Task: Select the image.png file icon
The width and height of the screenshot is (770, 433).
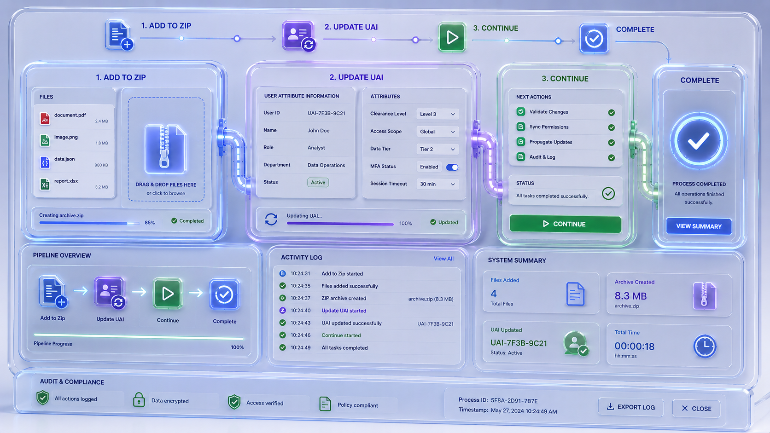Action: [45, 140]
